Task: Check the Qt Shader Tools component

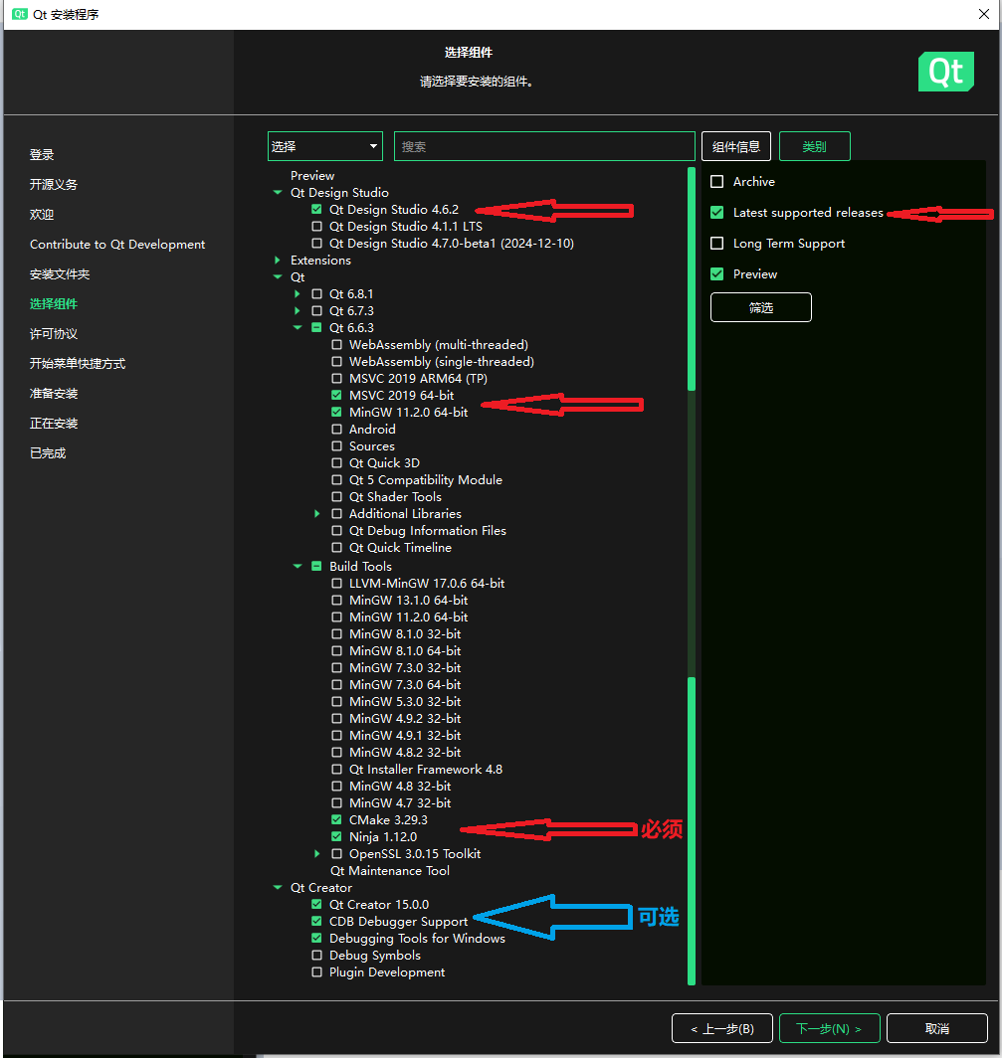Action: [336, 496]
